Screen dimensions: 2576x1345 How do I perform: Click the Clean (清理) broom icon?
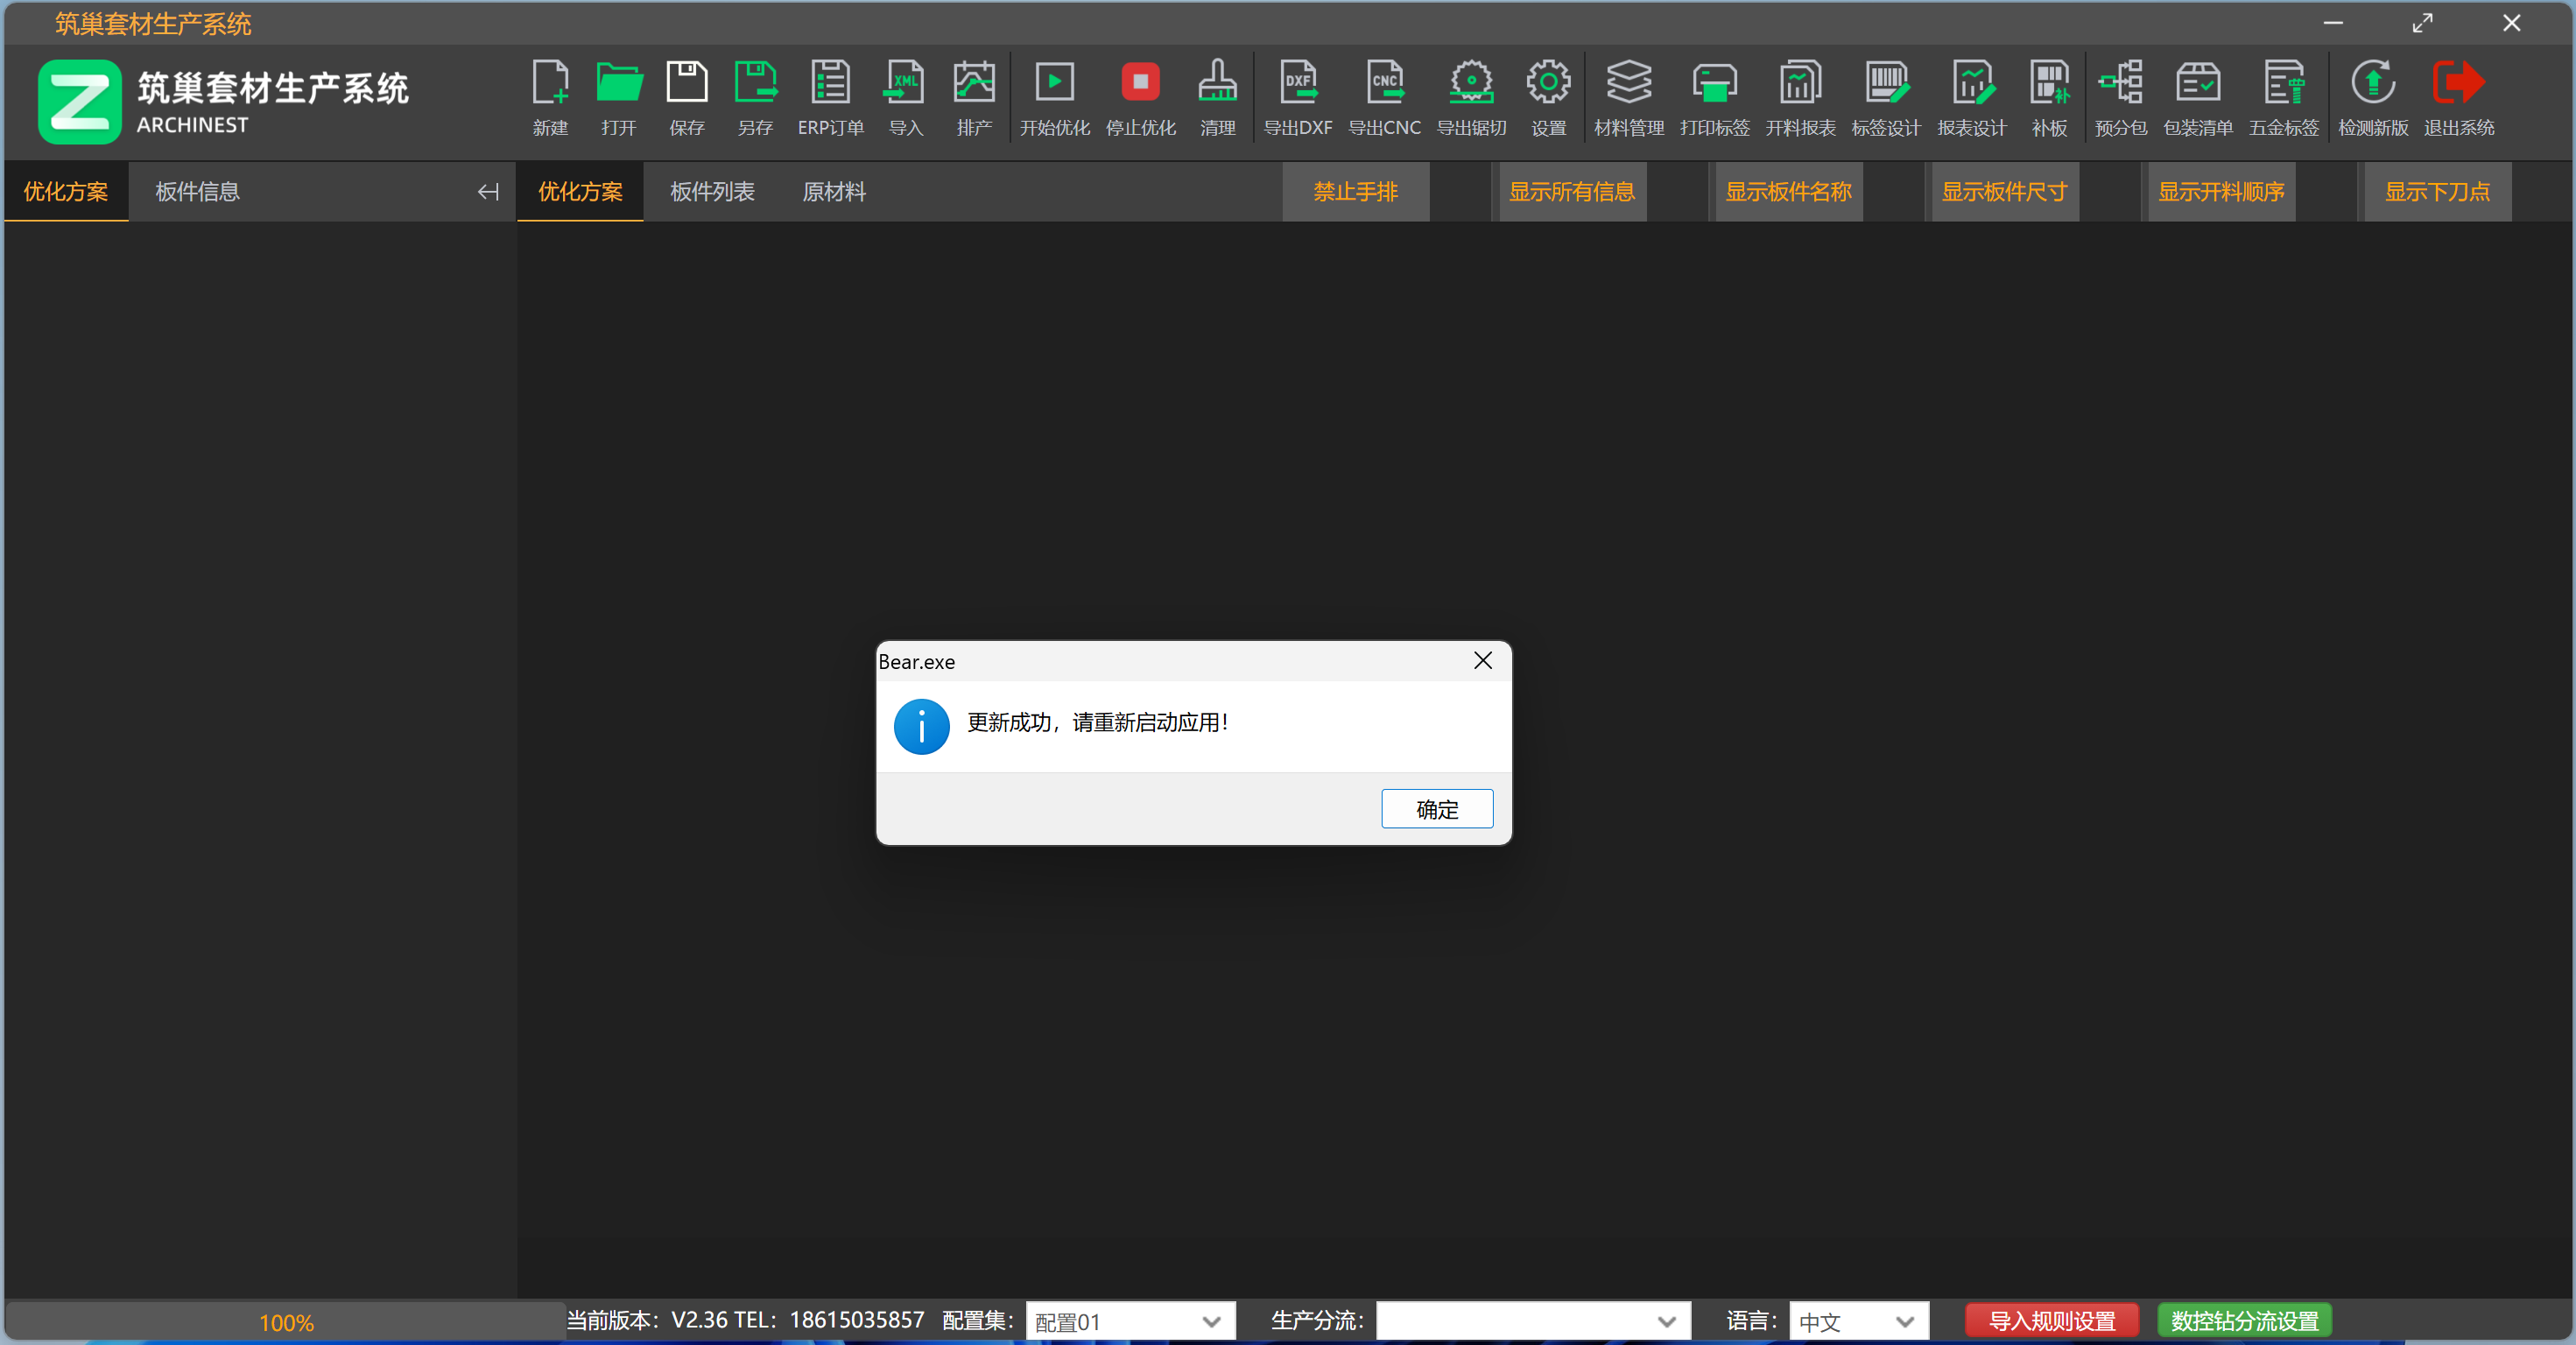[1217, 83]
